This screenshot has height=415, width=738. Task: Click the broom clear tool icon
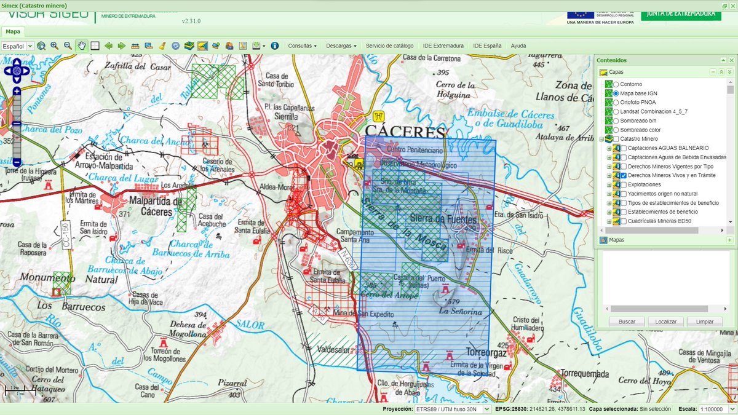pos(162,45)
